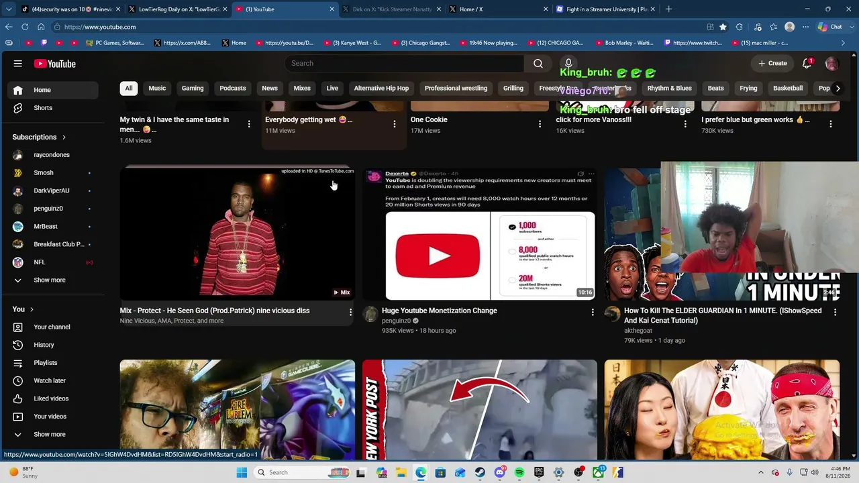
Task: Open options for 'Huge Youtube Monetization Change'
Action: click(593, 312)
